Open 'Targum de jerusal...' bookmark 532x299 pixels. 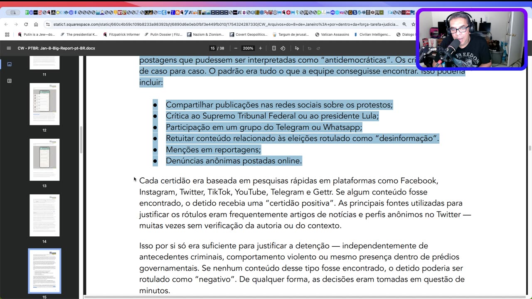[291, 34]
